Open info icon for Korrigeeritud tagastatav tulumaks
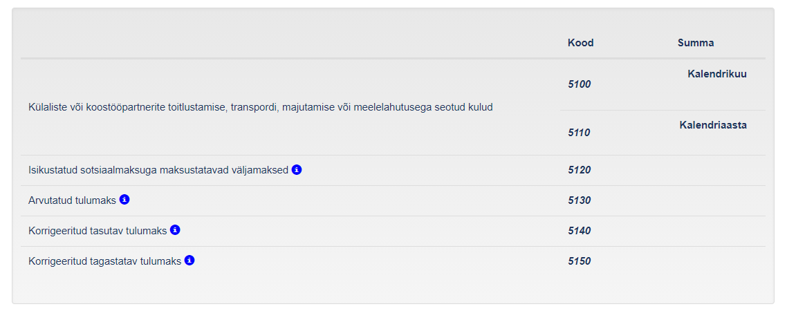The width and height of the screenshot is (787, 311). pyautogui.click(x=189, y=261)
